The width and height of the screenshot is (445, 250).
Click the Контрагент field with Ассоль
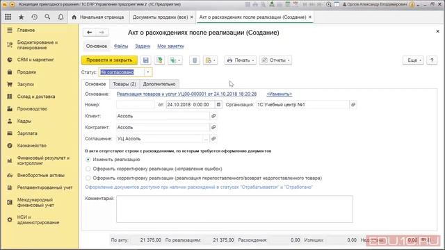(163, 127)
